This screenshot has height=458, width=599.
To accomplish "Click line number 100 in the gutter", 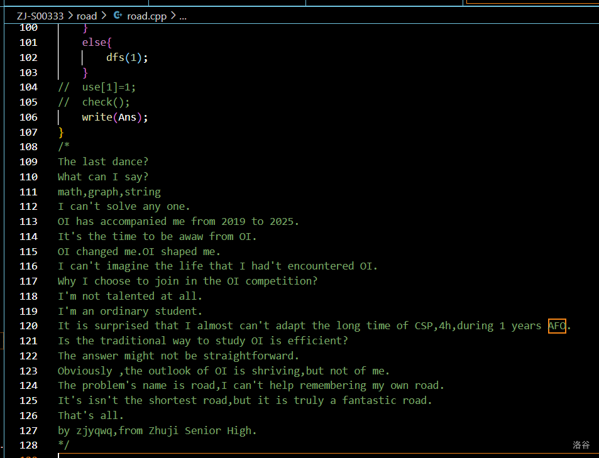I will point(29,28).
